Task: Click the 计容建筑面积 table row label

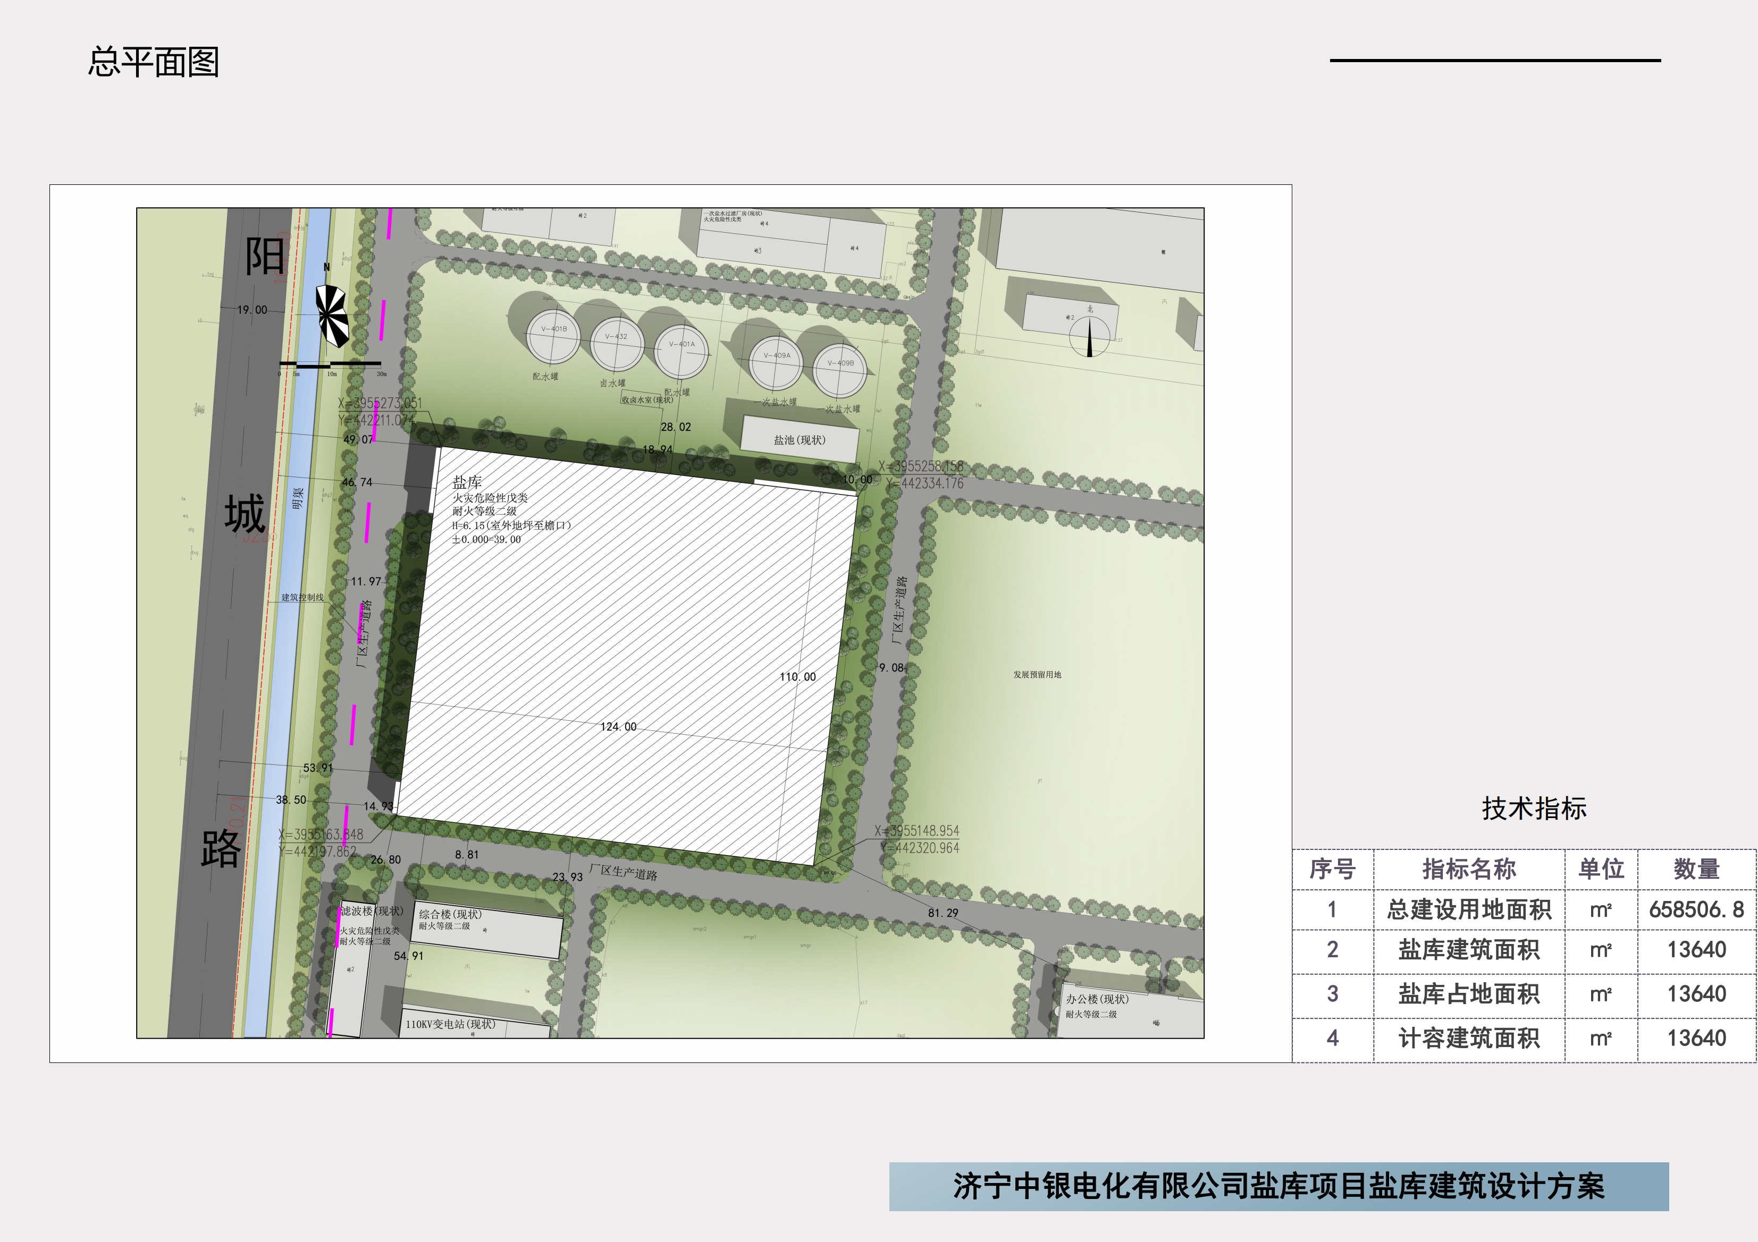Action: 1469,1039
